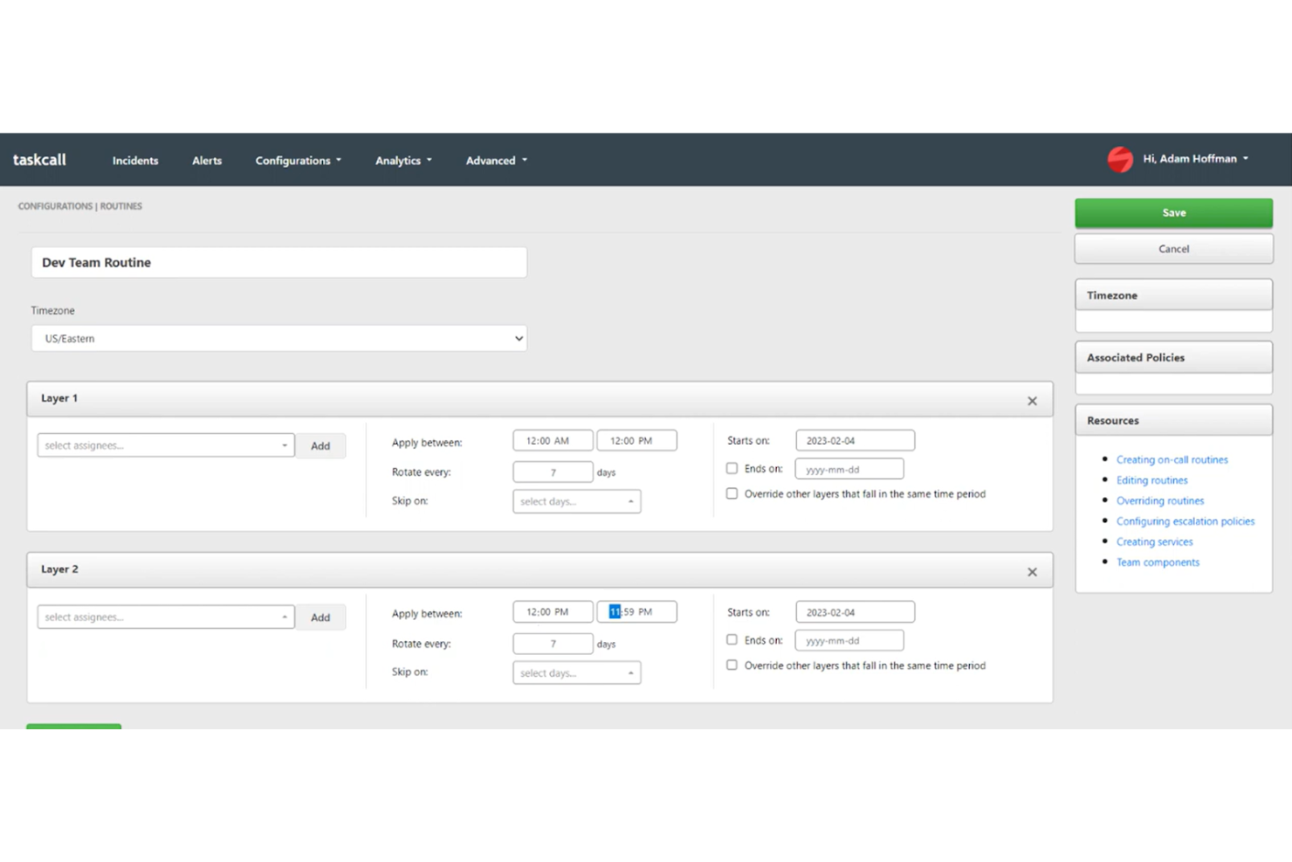This screenshot has width=1292, height=862.
Task: Open the Configurations menu
Action: pos(298,161)
